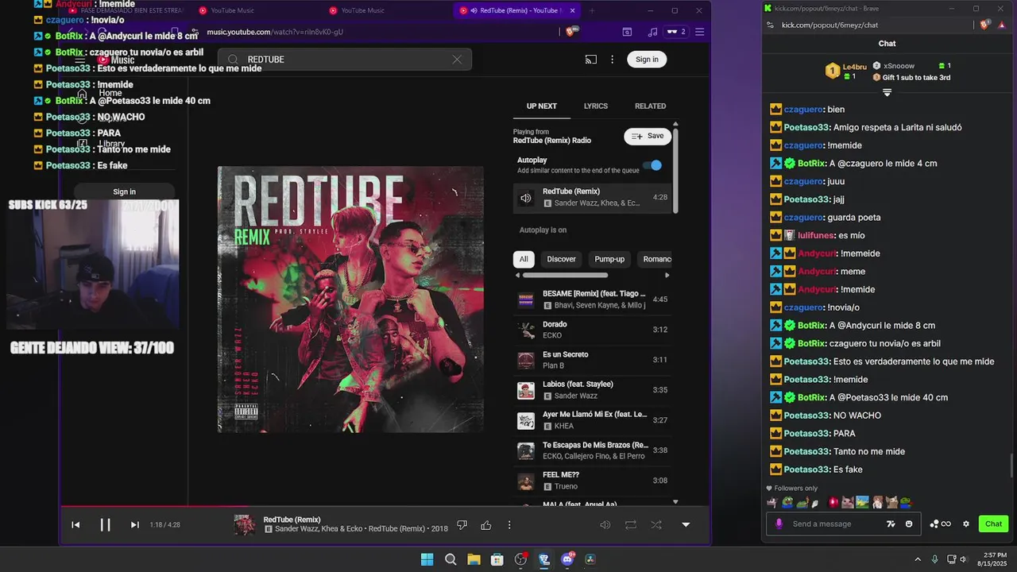1017x572 pixels.
Task: Open OBS Studio from the taskbar
Action: coord(520,559)
